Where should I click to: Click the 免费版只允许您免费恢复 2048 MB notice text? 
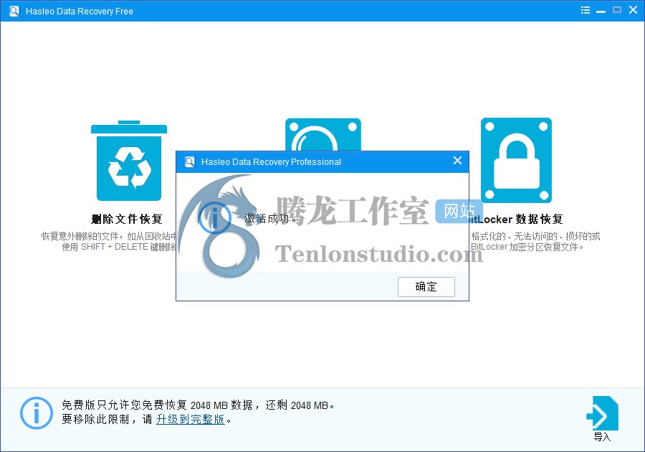tap(198, 405)
